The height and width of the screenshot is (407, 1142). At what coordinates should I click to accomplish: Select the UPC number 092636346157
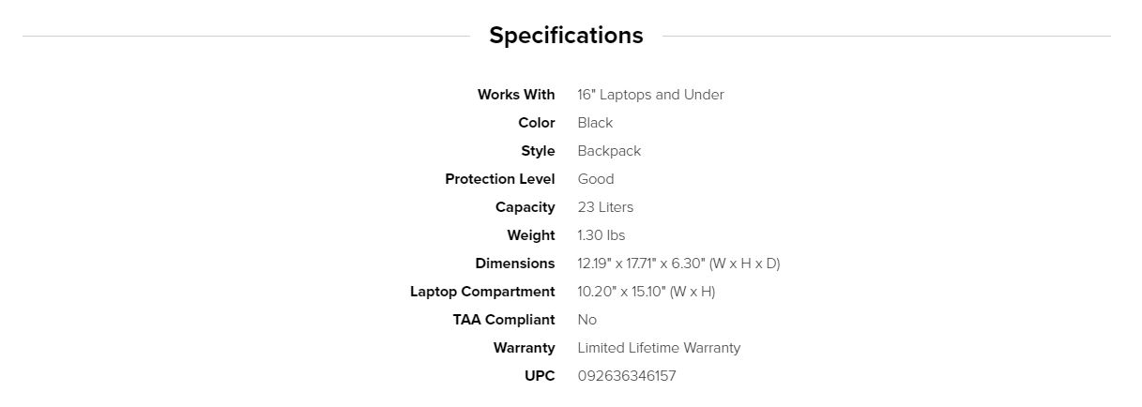pos(626,376)
